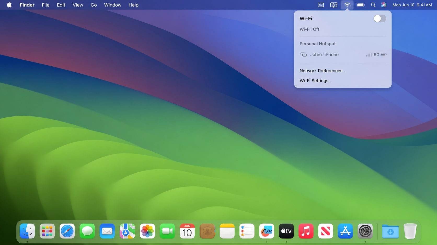The width and height of the screenshot is (437, 245).
Task: Open News app in Dock
Action: (325, 231)
